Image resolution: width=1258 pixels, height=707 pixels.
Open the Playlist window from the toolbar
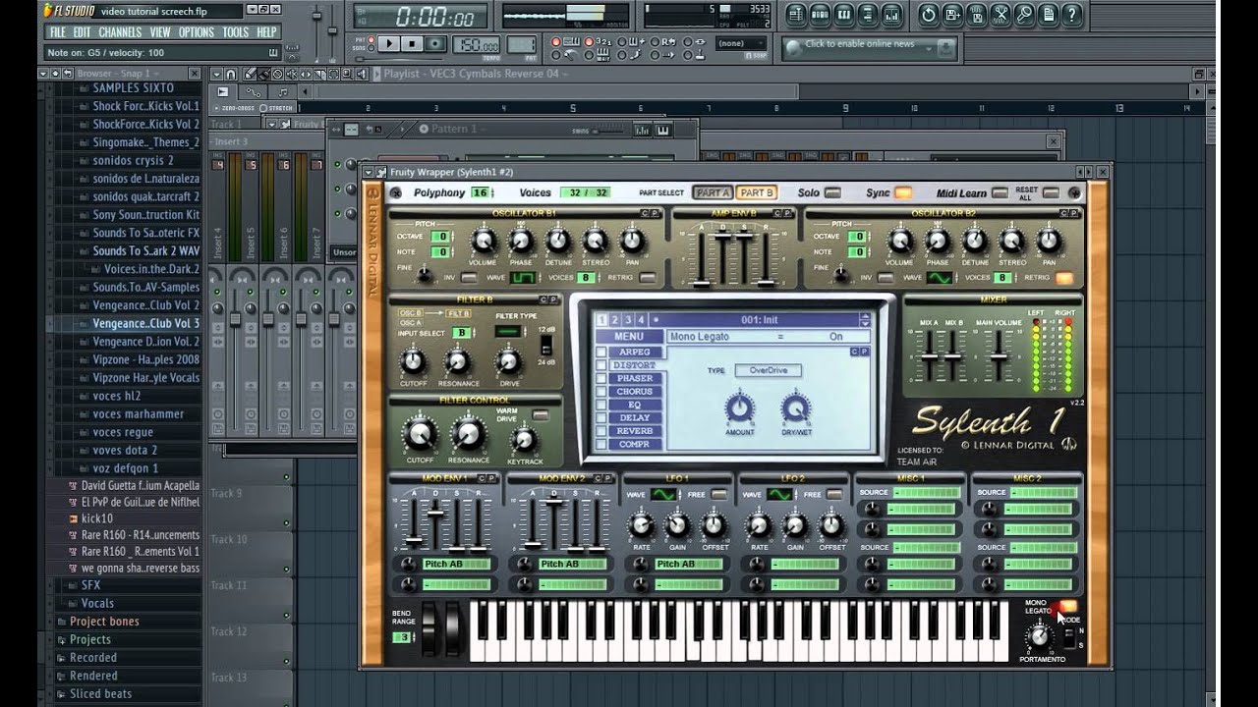(795, 15)
